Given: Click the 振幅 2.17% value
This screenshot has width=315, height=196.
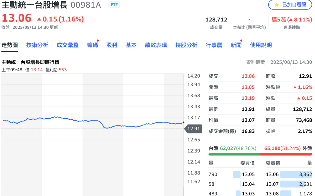Looking at the screenshot, I should point(305,131).
